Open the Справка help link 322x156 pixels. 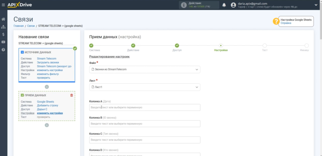(286, 23)
